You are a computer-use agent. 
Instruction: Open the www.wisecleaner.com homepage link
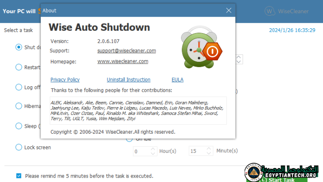click(x=123, y=61)
